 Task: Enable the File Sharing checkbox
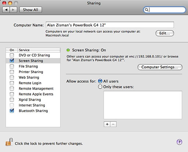pyautogui.click(x=12, y=66)
